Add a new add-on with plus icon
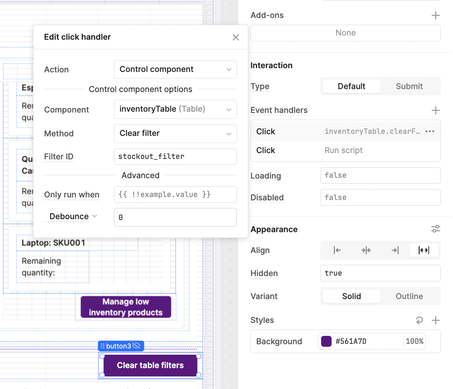 coord(435,15)
